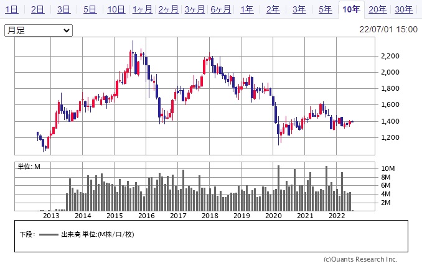Click the tallest volume bar in 2020

279,188
